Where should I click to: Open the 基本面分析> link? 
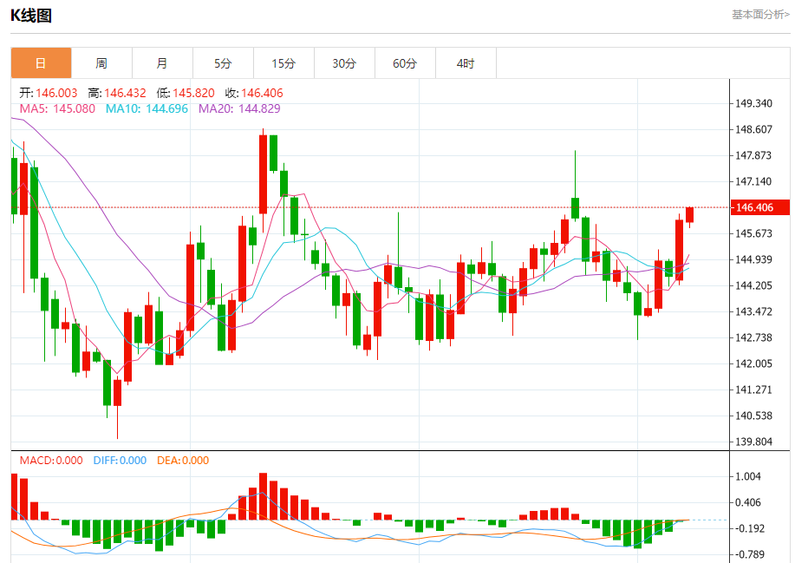click(x=760, y=15)
